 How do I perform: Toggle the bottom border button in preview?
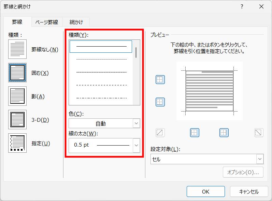click(x=160, y=102)
